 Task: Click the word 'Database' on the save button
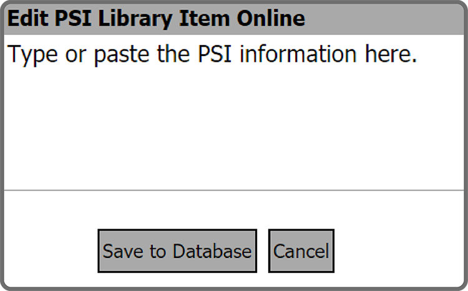tap(212, 251)
